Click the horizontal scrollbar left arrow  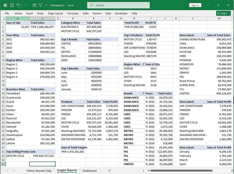(x=148, y=171)
